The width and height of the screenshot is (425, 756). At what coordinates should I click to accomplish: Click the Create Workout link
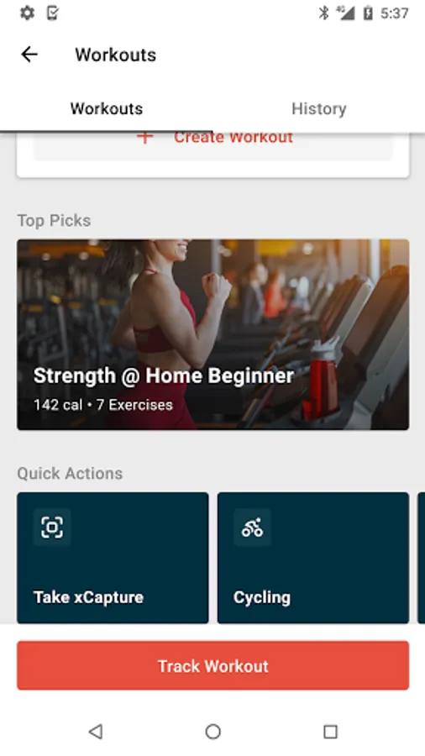tap(233, 138)
